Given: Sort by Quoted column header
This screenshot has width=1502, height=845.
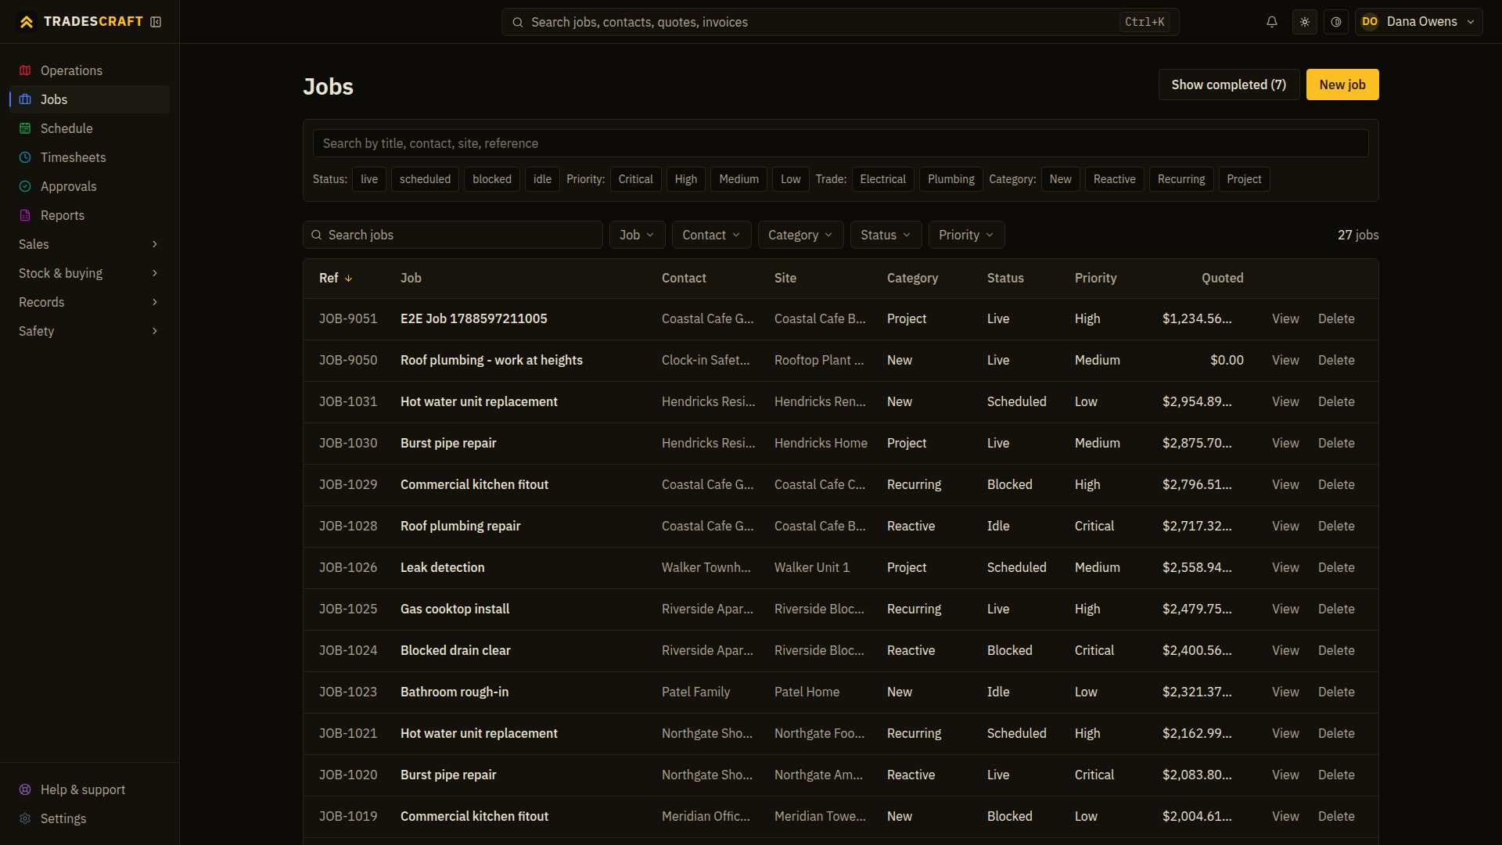Looking at the screenshot, I should (x=1222, y=278).
